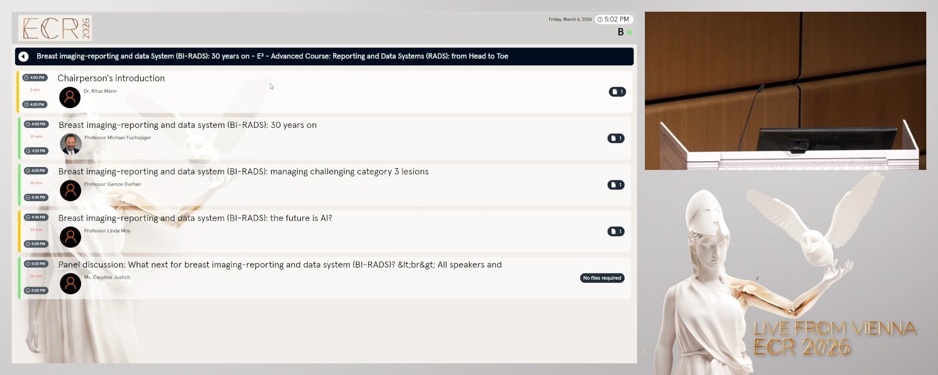Click the ECR 2026 logo
The width and height of the screenshot is (938, 375).
point(55,28)
